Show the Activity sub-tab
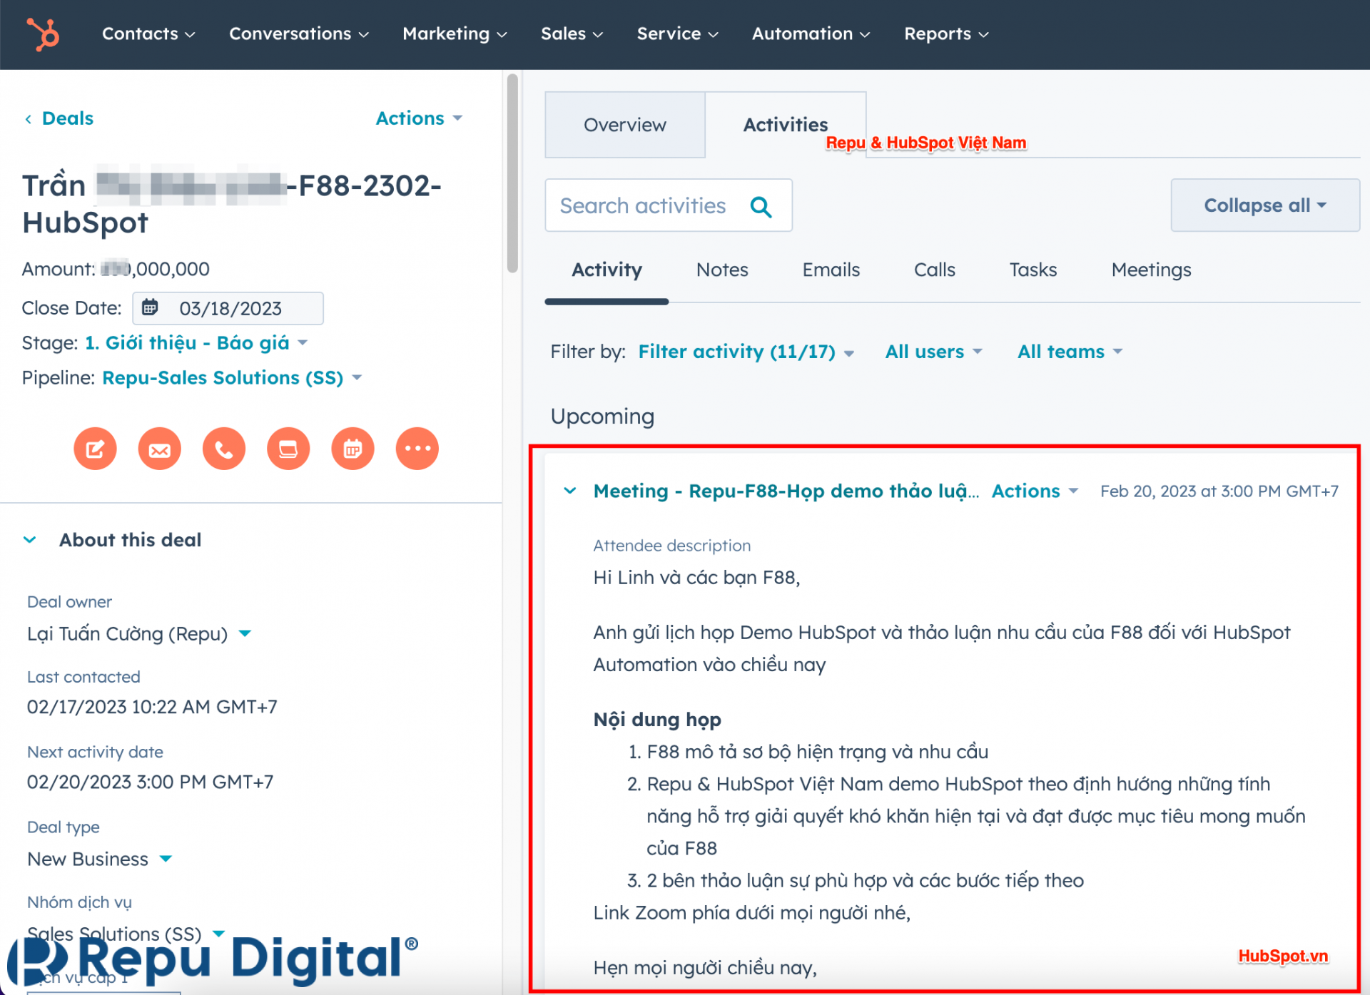 607,270
